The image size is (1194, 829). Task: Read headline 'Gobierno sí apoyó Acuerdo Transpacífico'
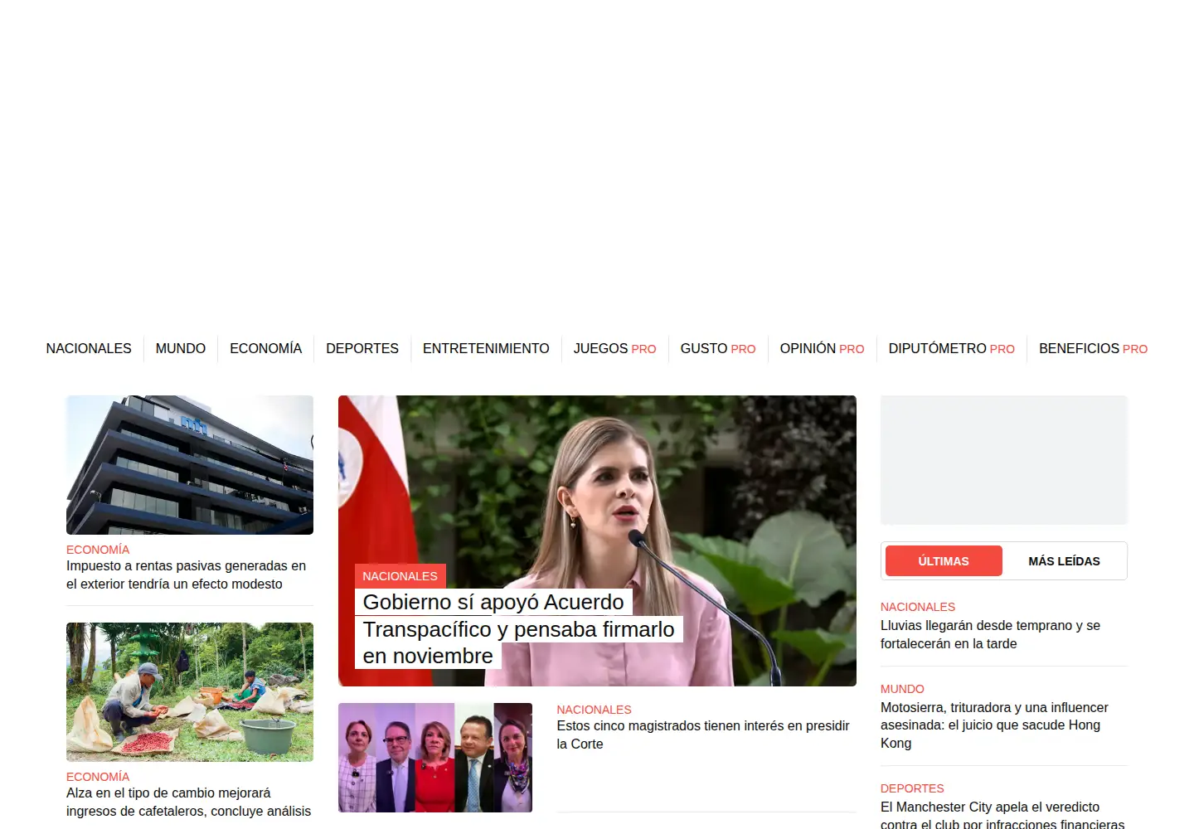[518, 629]
